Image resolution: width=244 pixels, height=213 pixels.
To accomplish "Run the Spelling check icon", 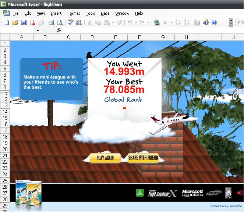I will (70, 22).
